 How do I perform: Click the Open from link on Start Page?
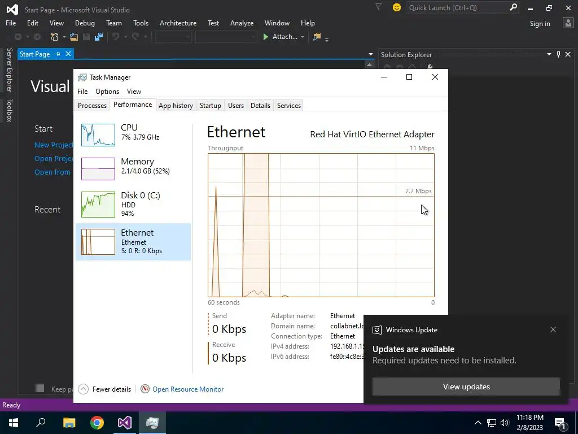pos(52,172)
